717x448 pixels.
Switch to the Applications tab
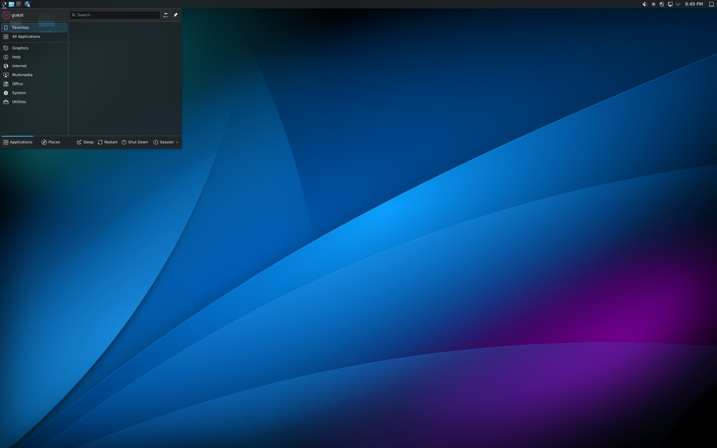[x=18, y=142]
